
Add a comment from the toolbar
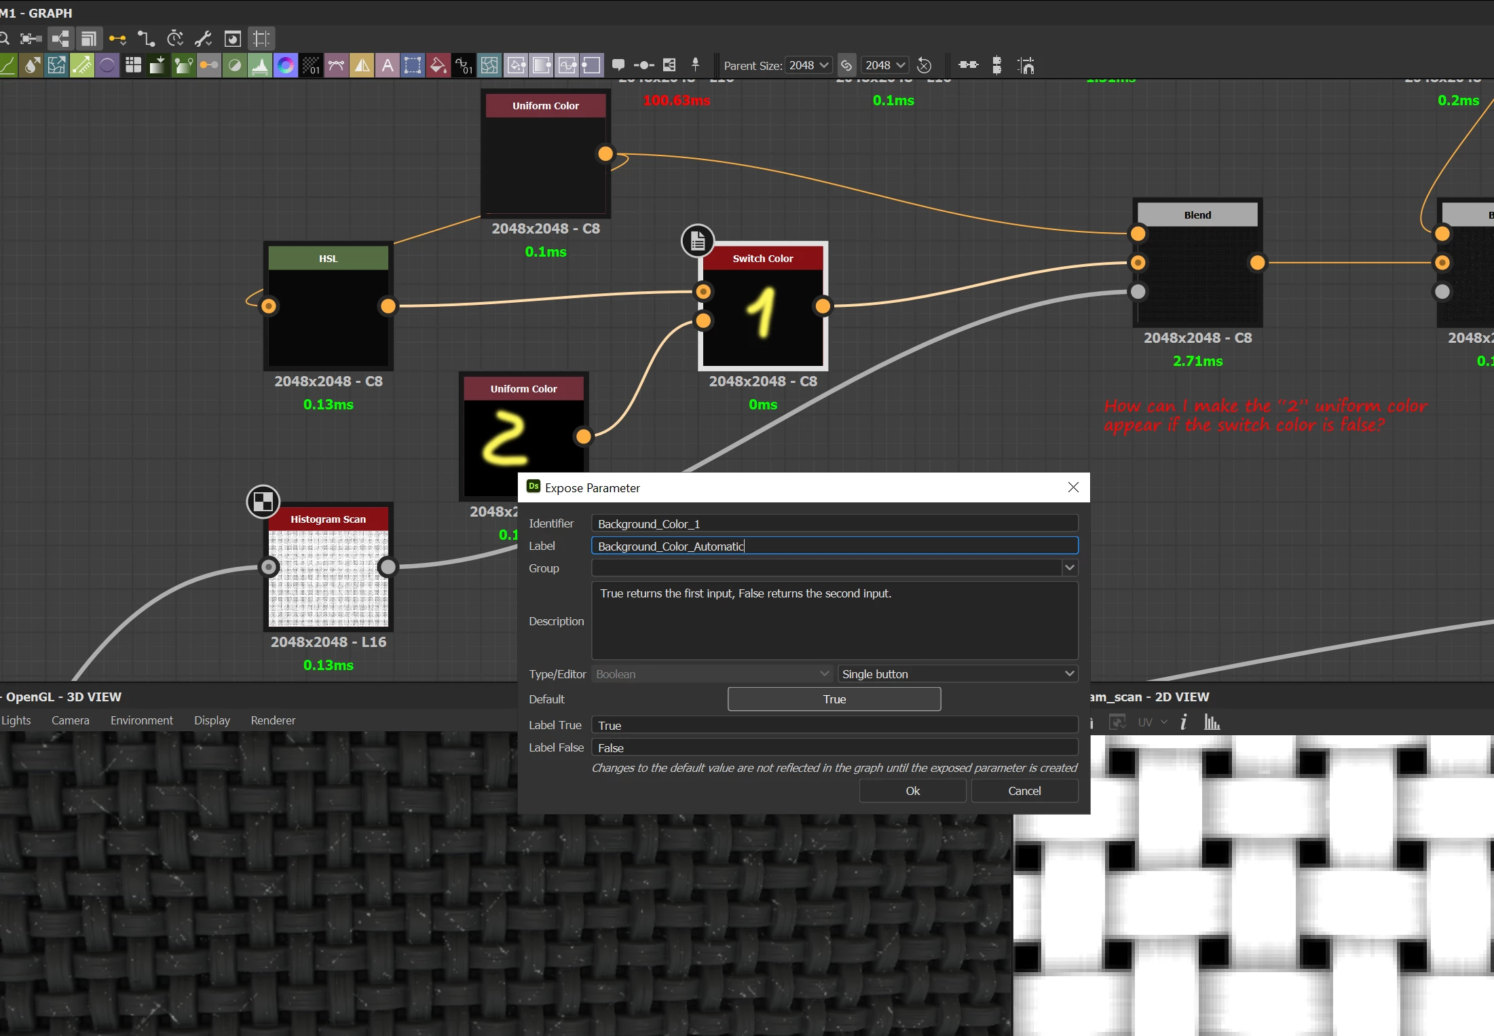click(x=618, y=65)
